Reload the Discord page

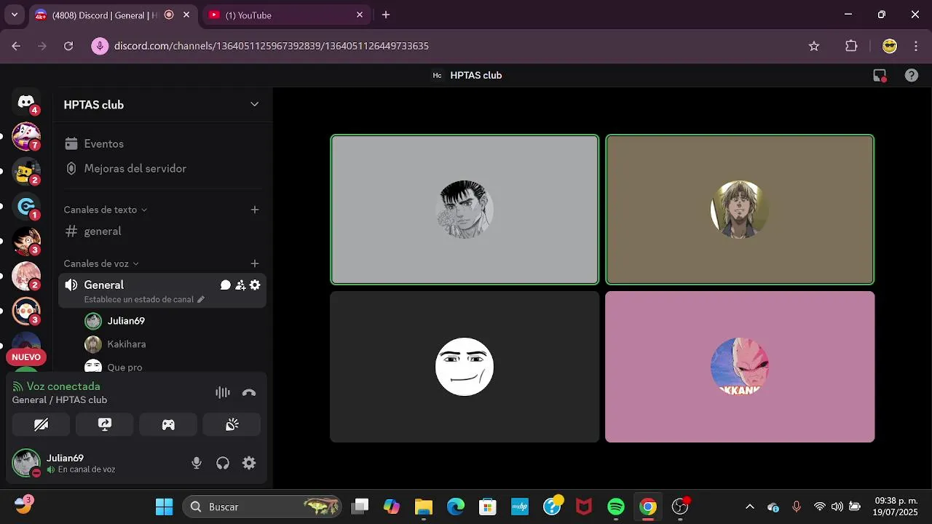coord(68,46)
